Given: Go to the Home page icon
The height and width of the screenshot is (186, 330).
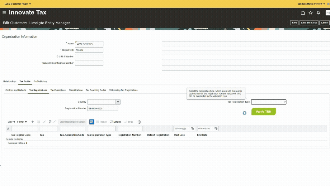Looking at the screenshot, I should tap(303, 13).
